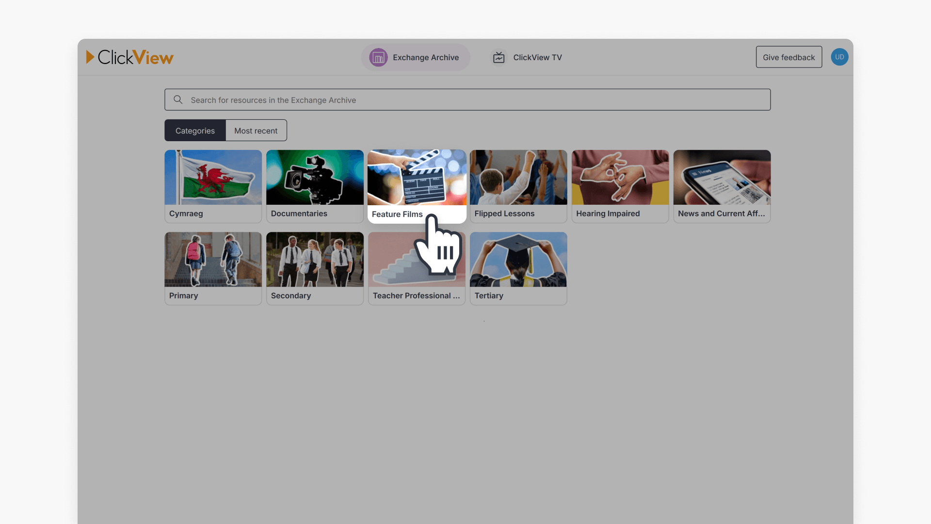Click inside the resources search field
The height and width of the screenshot is (524, 931).
[465, 99]
